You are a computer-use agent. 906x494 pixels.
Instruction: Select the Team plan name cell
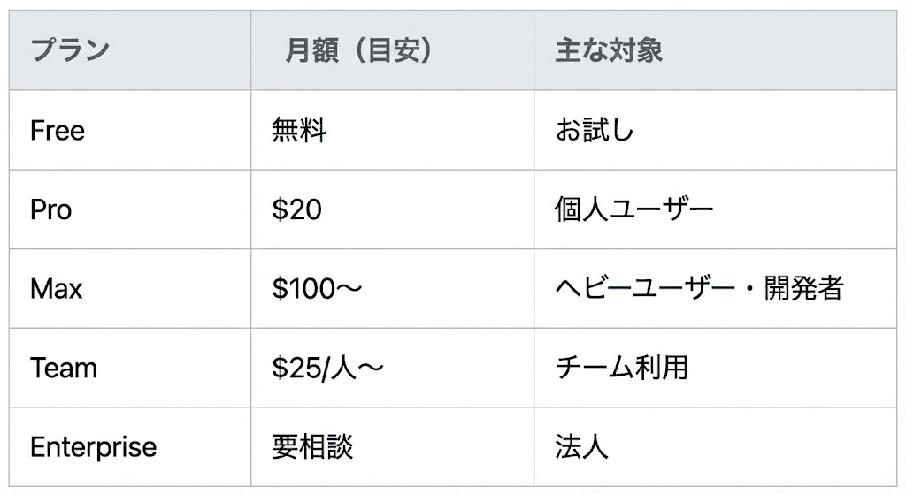pyautogui.click(x=64, y=368)
